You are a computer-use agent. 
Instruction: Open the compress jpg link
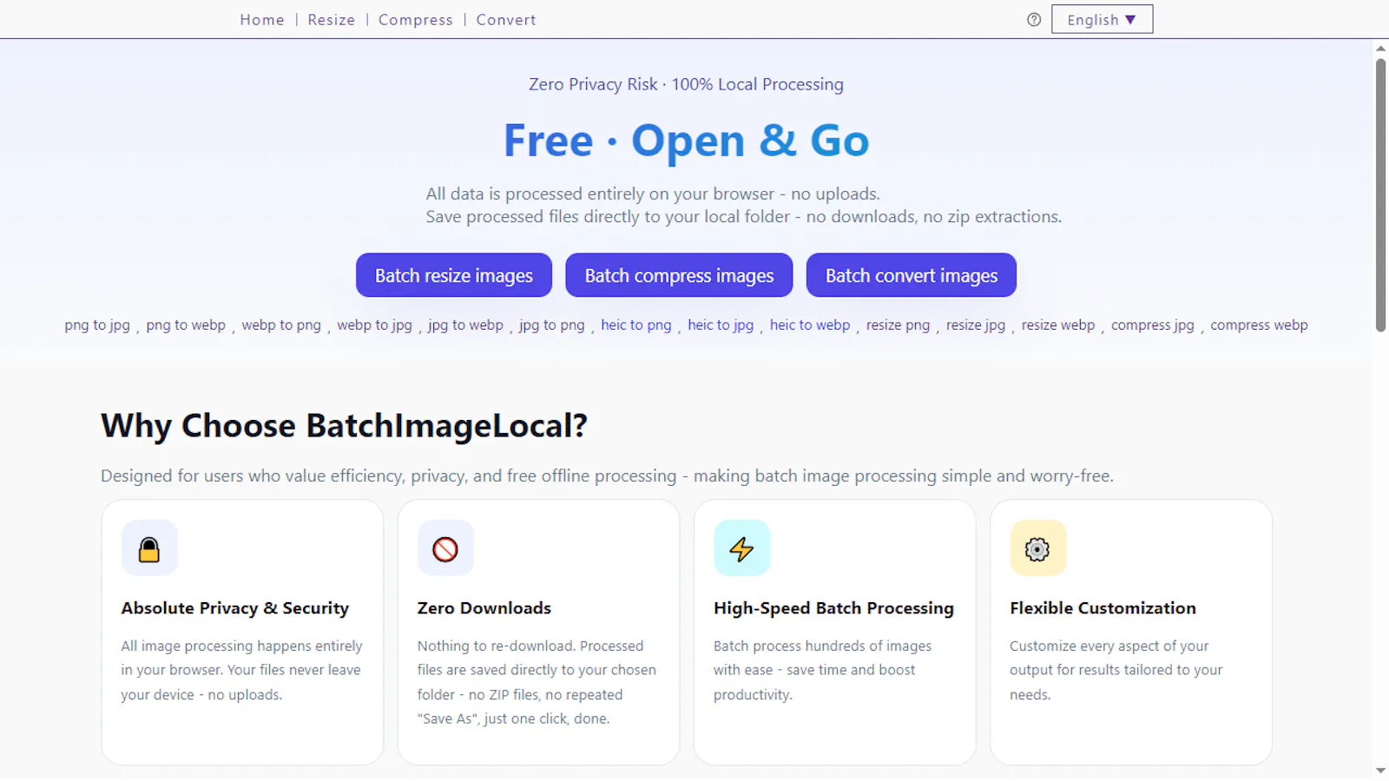[x=1153, y=325]
